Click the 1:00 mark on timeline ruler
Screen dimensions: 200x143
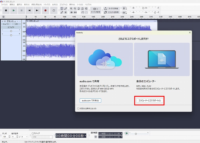point(64,17)
